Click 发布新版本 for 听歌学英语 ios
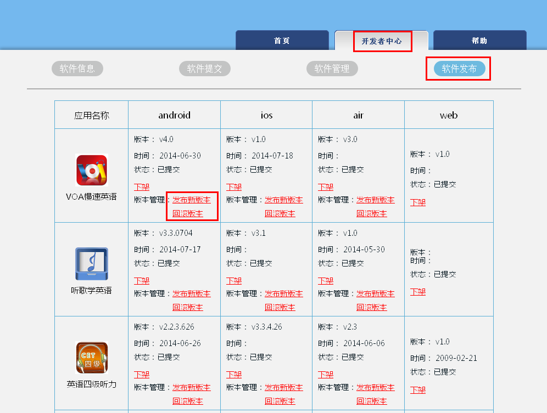The image size is (547, 413). tap(283, 294)
